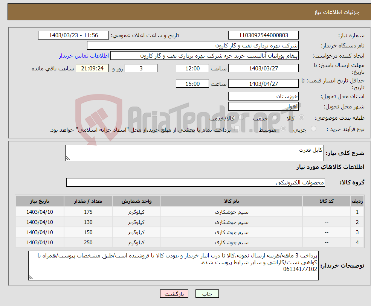Click the چاپ (print) button
The width and height of the screenshot is (371, 306).
tap(207, 294)
